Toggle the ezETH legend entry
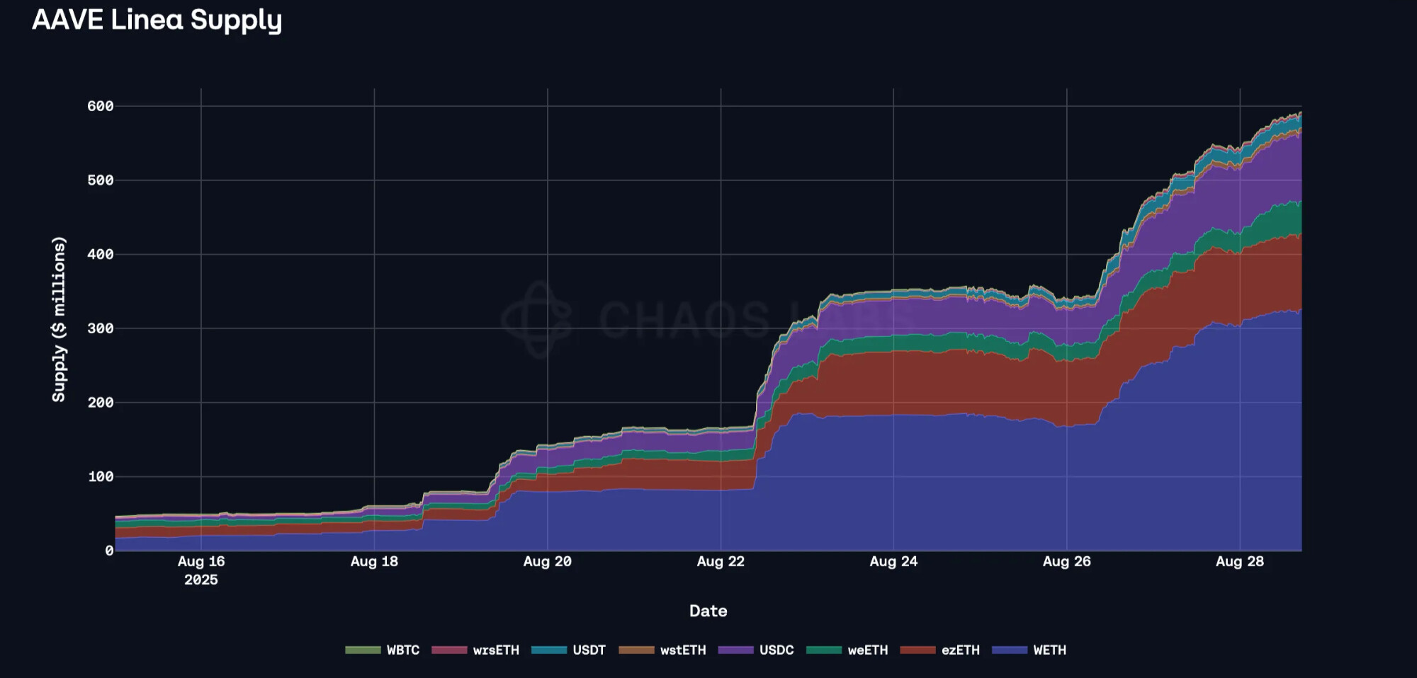The width and height of the screenshot is (1417, 678). 940,650
